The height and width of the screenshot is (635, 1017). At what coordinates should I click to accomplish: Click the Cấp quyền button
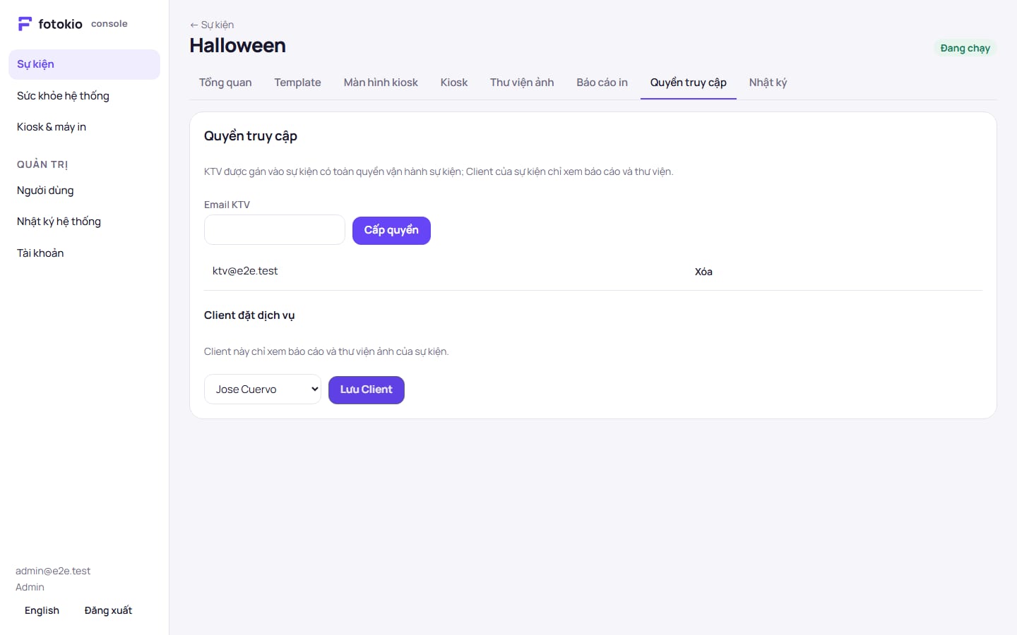click(391, 231)
